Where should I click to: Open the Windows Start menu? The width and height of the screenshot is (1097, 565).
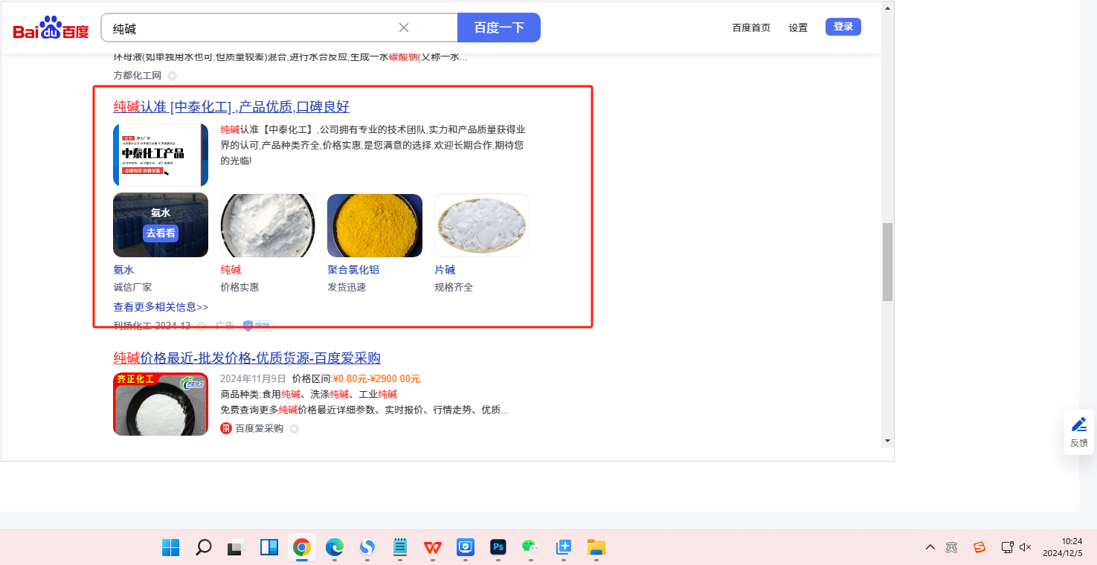[171, 548]
